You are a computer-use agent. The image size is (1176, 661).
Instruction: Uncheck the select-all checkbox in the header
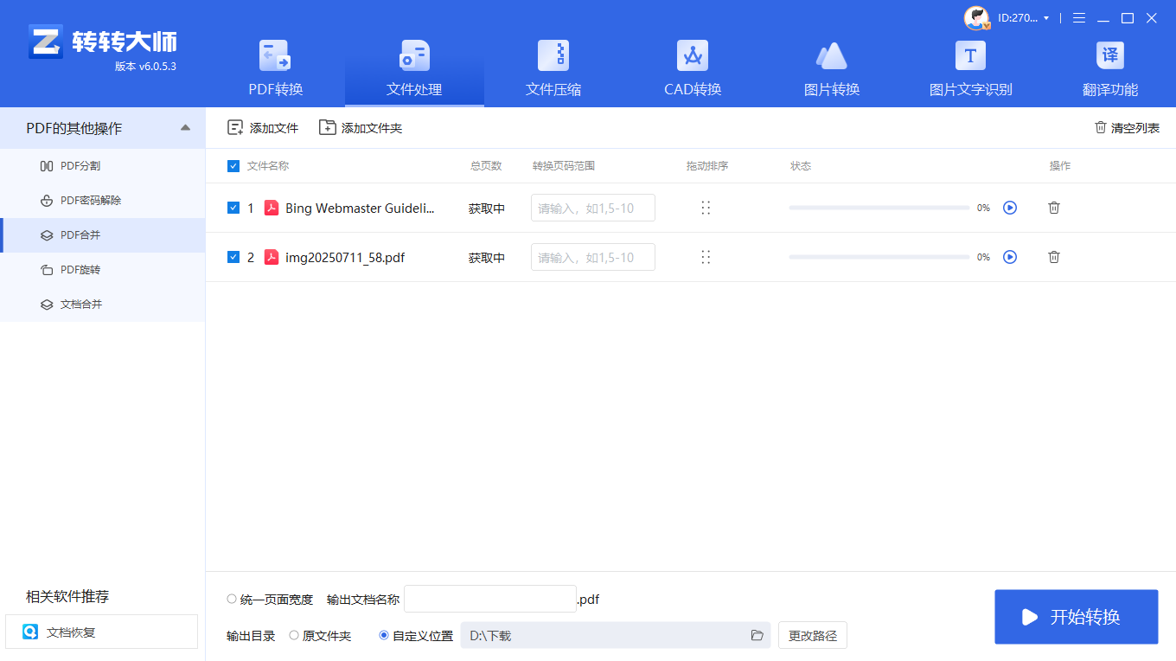click(233, 165)
